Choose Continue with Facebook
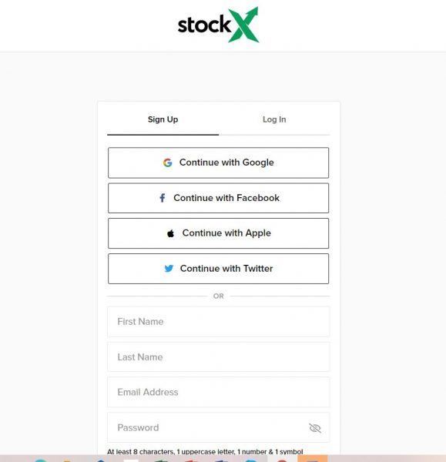The height and width of the screenshot is (462, 446). tap(219, 198)
